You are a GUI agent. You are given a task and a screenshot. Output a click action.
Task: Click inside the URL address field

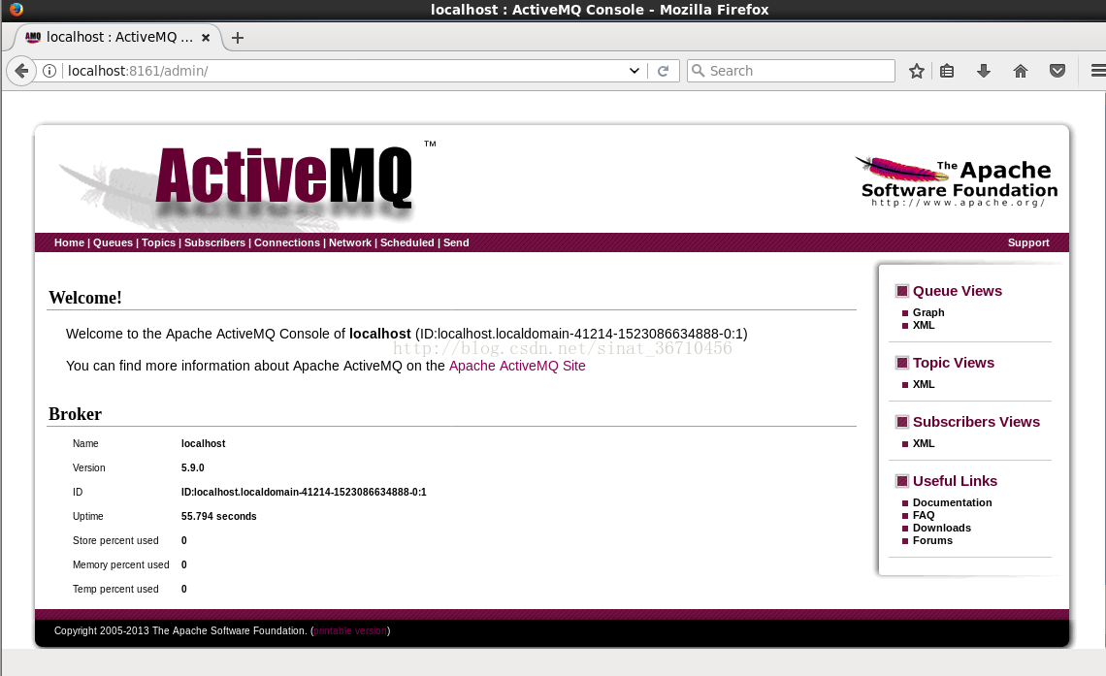click(x=291, y=70)
